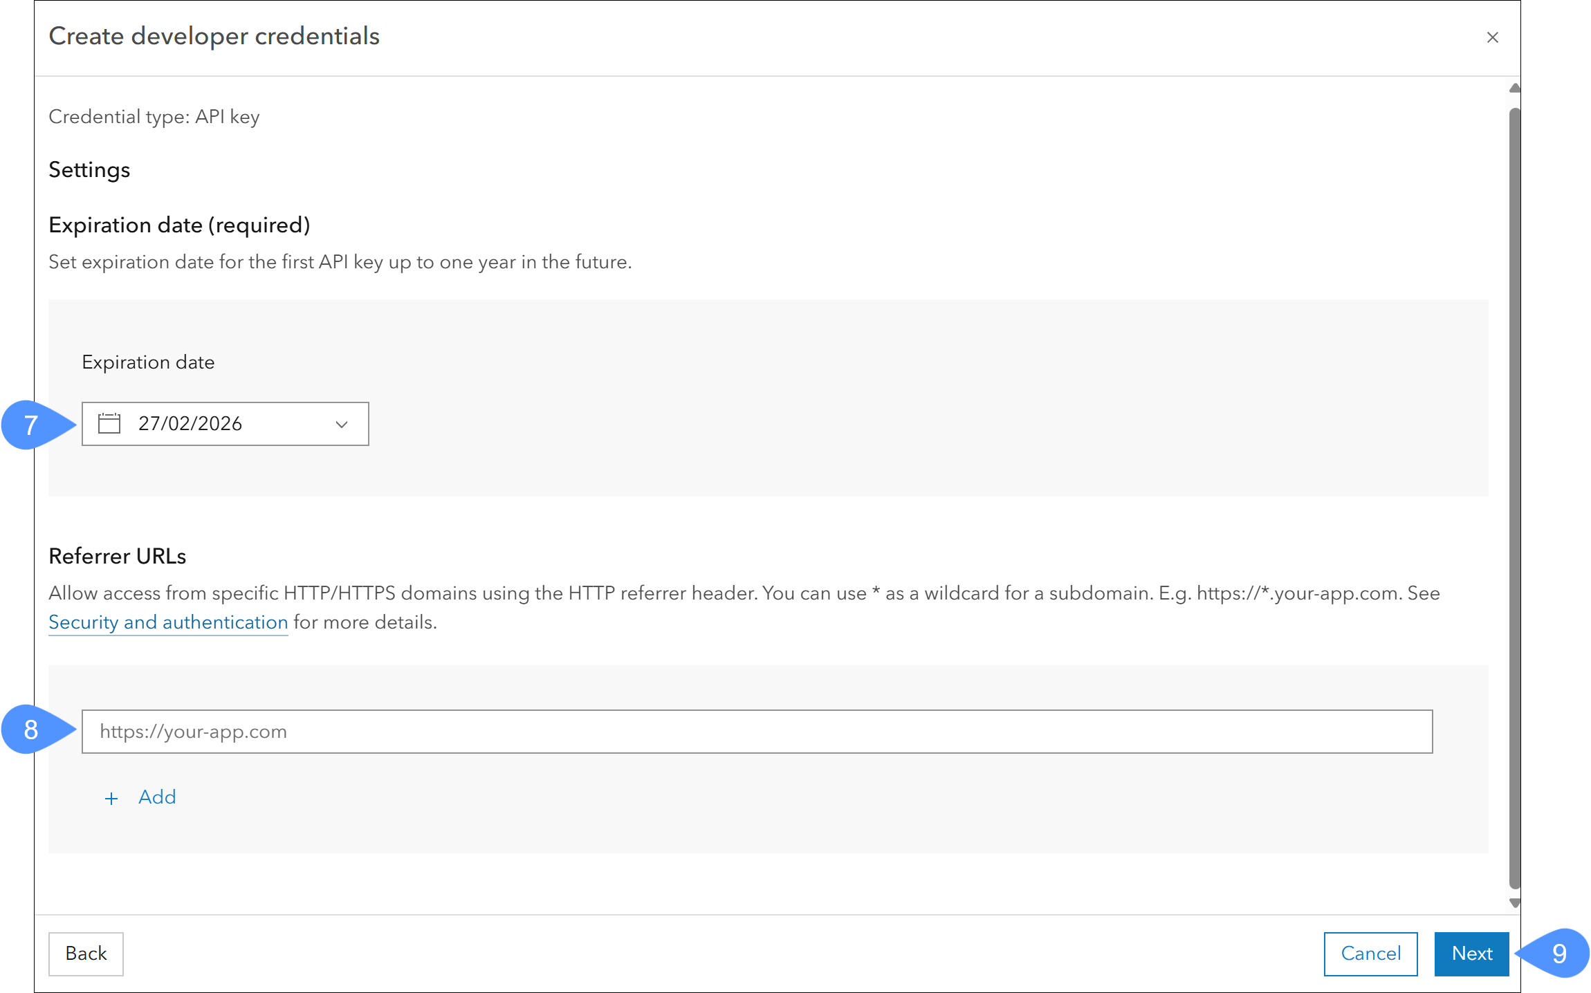Expand the expiration date dropdown chevron
1591x993 pixels.
[342, 424]
